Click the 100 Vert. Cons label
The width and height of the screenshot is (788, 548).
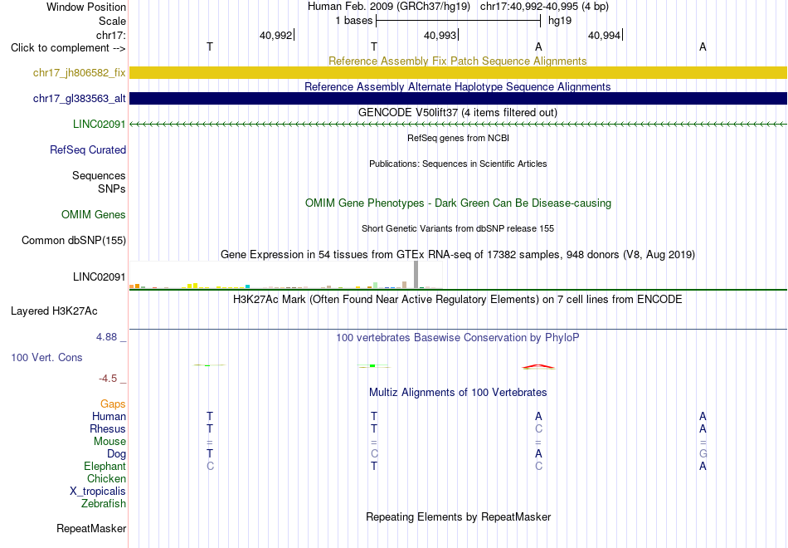[x=46, y=358]
